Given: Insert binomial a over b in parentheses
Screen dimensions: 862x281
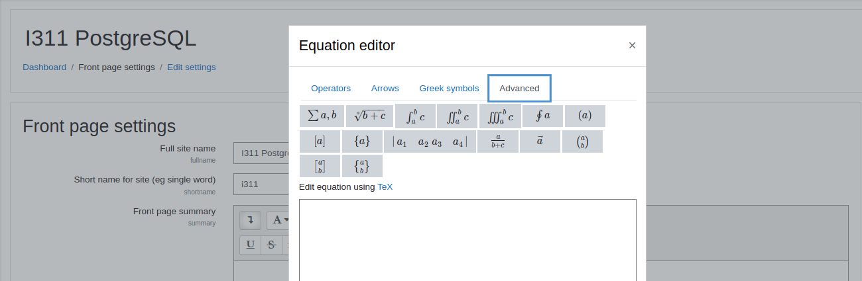Looking at the screenshot, I should coord(582,141).
